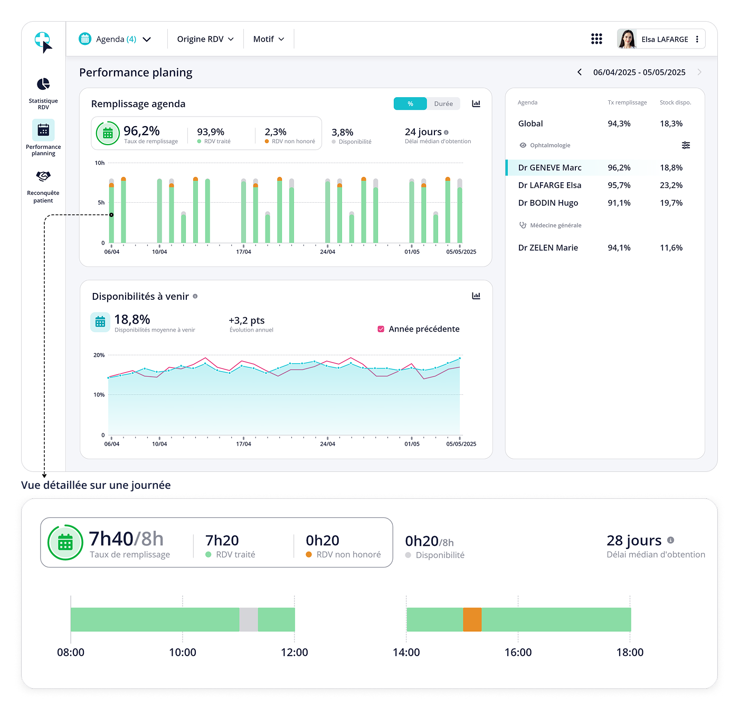The image size is (739, 710).
Task: Click orange RDV non honoré segment in day timeline
Action: pos(472,619)
